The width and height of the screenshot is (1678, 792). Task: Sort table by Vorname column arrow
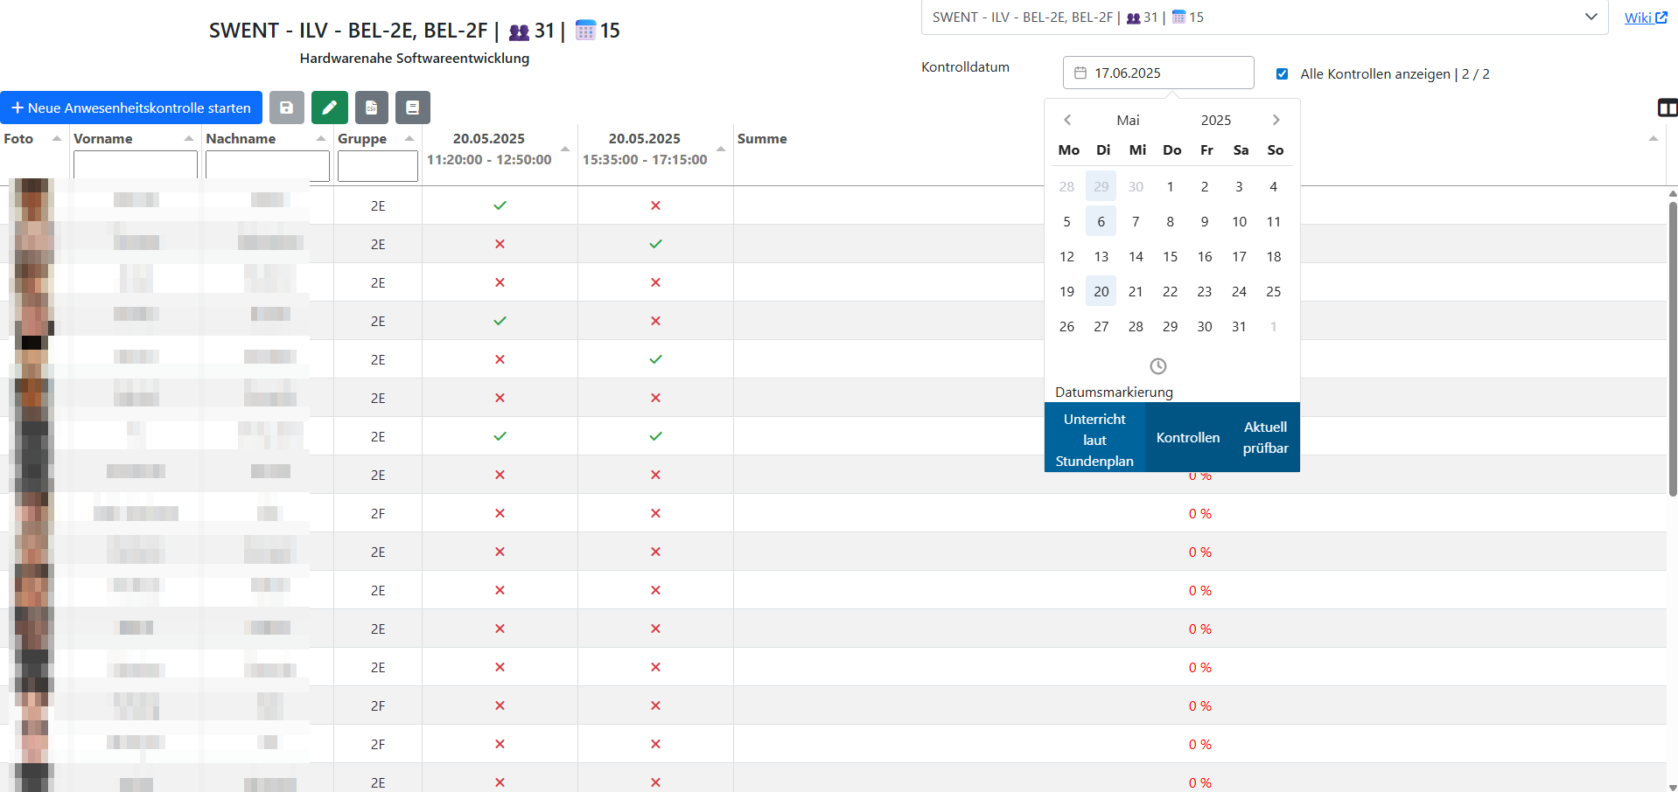pyautogui.click(x=189, y=139)
